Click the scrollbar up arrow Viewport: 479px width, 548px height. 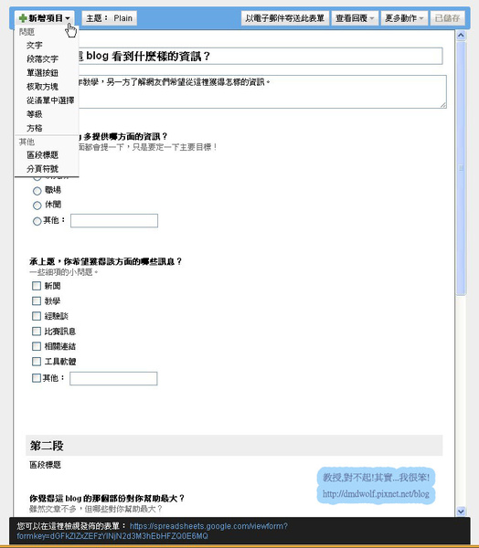point(461,36)
